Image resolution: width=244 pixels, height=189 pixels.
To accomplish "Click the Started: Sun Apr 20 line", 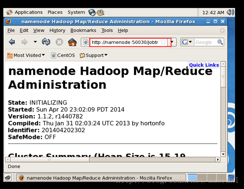I will click(x=66, y=110).
